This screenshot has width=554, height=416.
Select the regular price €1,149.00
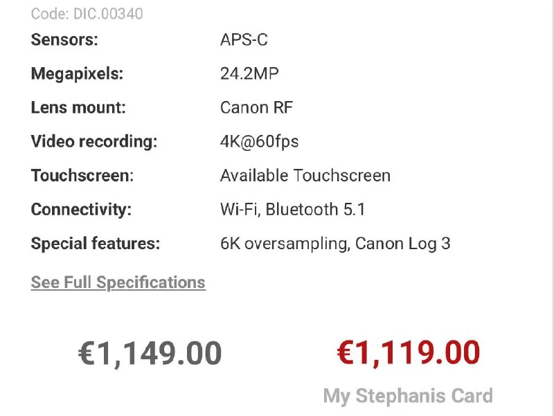(x=150, y=353)
